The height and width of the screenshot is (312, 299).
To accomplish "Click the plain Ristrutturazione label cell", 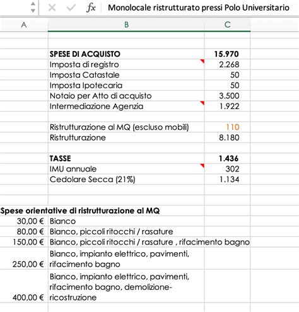I will point(126,137).
